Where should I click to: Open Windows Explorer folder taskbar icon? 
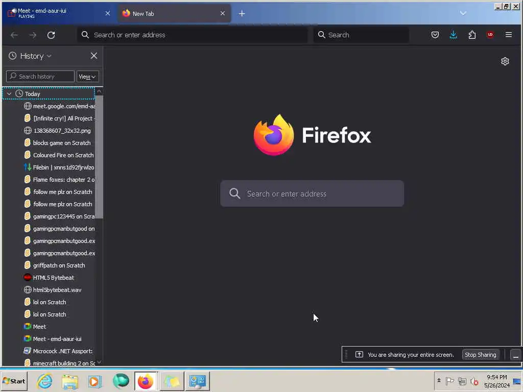pos(70,381)
